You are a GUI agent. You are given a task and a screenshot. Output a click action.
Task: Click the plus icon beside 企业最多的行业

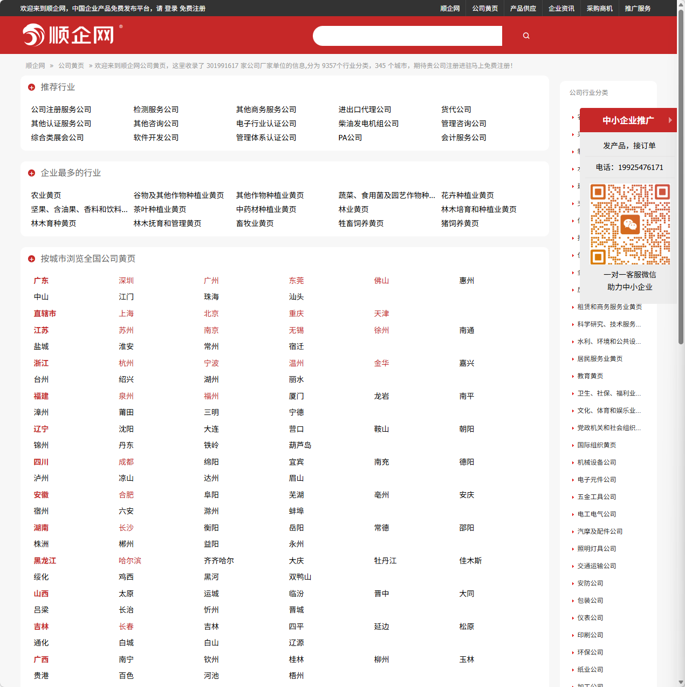31,173
